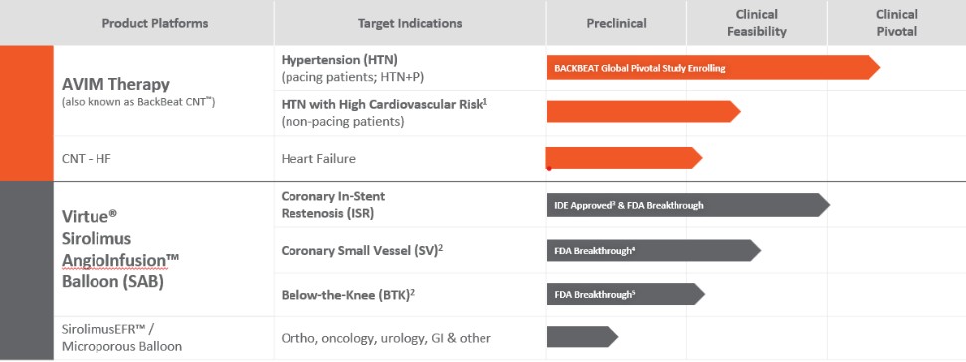Viewport: 966px width, 362px height.
Task: Click the Coronary Small Vessel FDA Breakthrough bar
Action: pos(655,251)
